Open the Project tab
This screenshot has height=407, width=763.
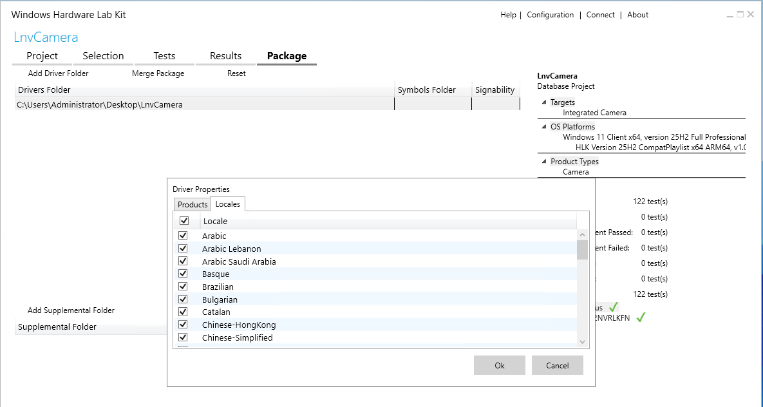(42, 56)
